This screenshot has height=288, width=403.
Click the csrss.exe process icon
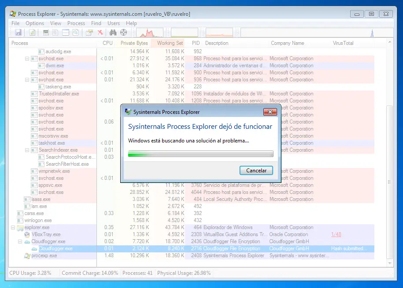(x=20, y=213)
